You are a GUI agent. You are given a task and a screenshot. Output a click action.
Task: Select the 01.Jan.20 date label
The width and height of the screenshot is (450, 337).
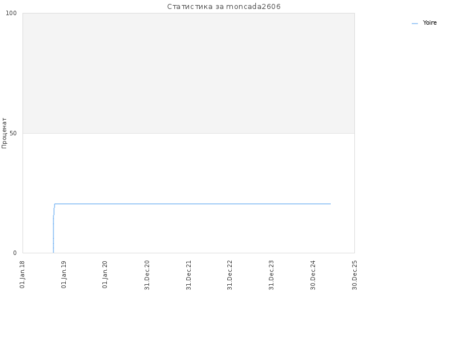(x=105, y=275)
